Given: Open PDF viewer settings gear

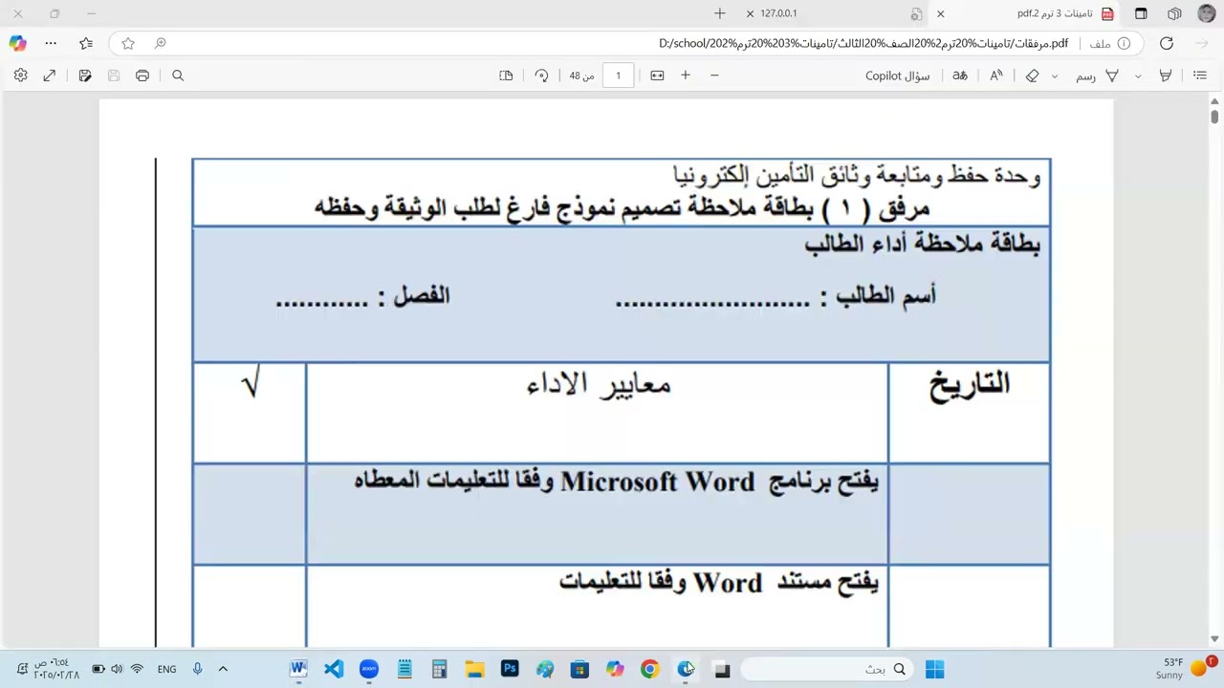Looking at the screenshot, I should tap(21, 75).
